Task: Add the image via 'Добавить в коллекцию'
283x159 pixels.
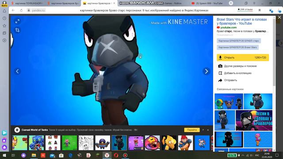Action: (238, 73)
